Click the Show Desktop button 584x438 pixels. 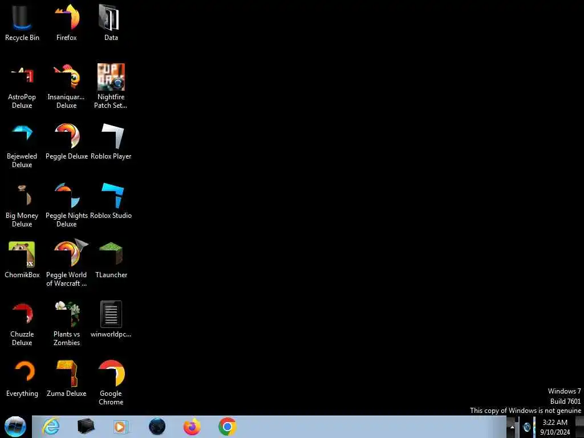pyautogui.click(x=580, y=427)
